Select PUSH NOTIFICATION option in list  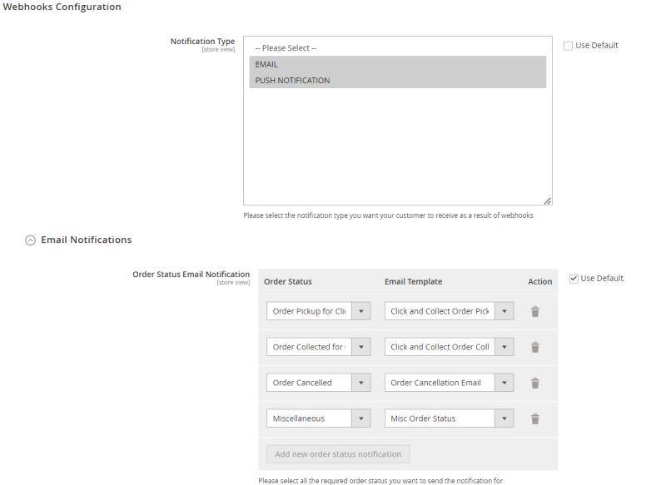(x=398, y=80)
